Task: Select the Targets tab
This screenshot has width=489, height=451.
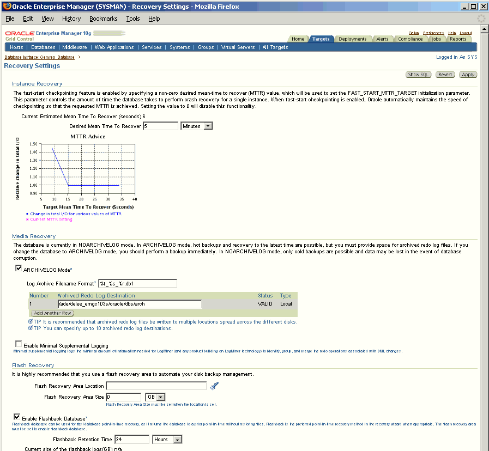Action: pyautogui.click(x=321, y=39)
